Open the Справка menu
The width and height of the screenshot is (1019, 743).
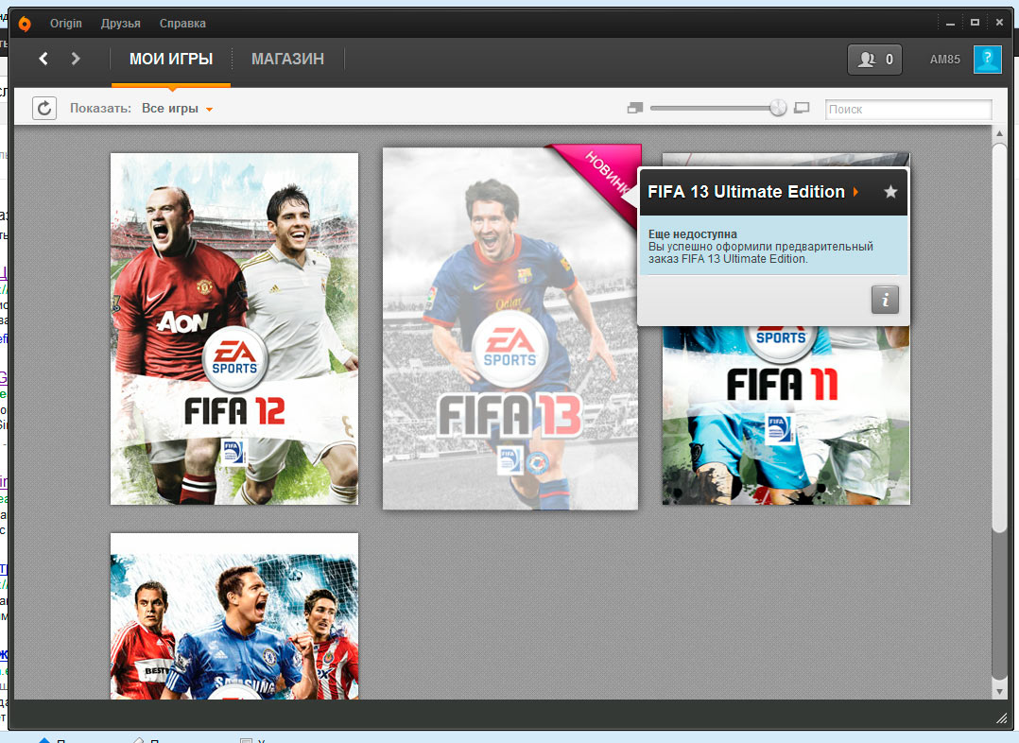[x=182, y=24]
